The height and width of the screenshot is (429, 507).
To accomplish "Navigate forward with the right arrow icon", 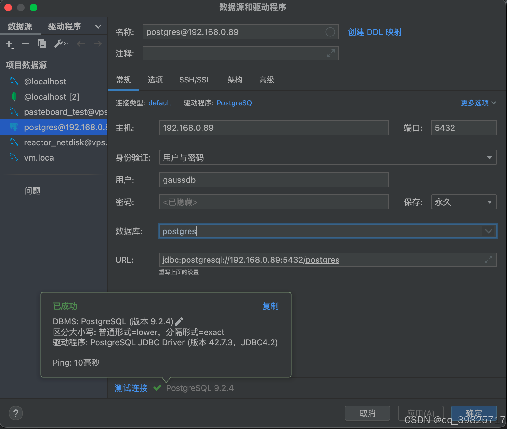I will [x=98, y=44].
